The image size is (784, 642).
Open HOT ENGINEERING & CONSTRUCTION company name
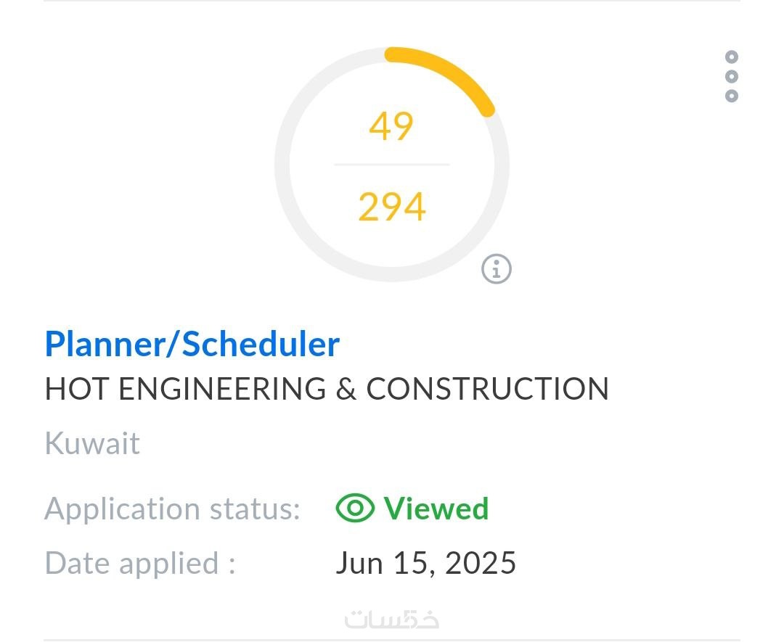pos(327,390)
